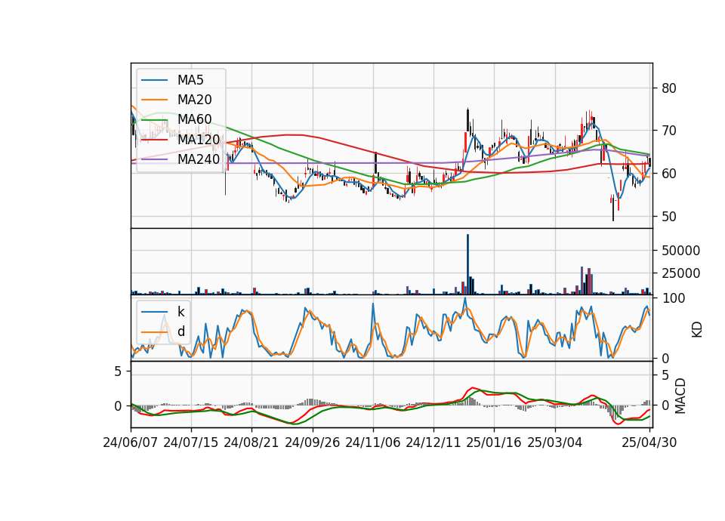Click the KD axis value 100
This screenshot has height=521, width=725.
coord(673,298)
